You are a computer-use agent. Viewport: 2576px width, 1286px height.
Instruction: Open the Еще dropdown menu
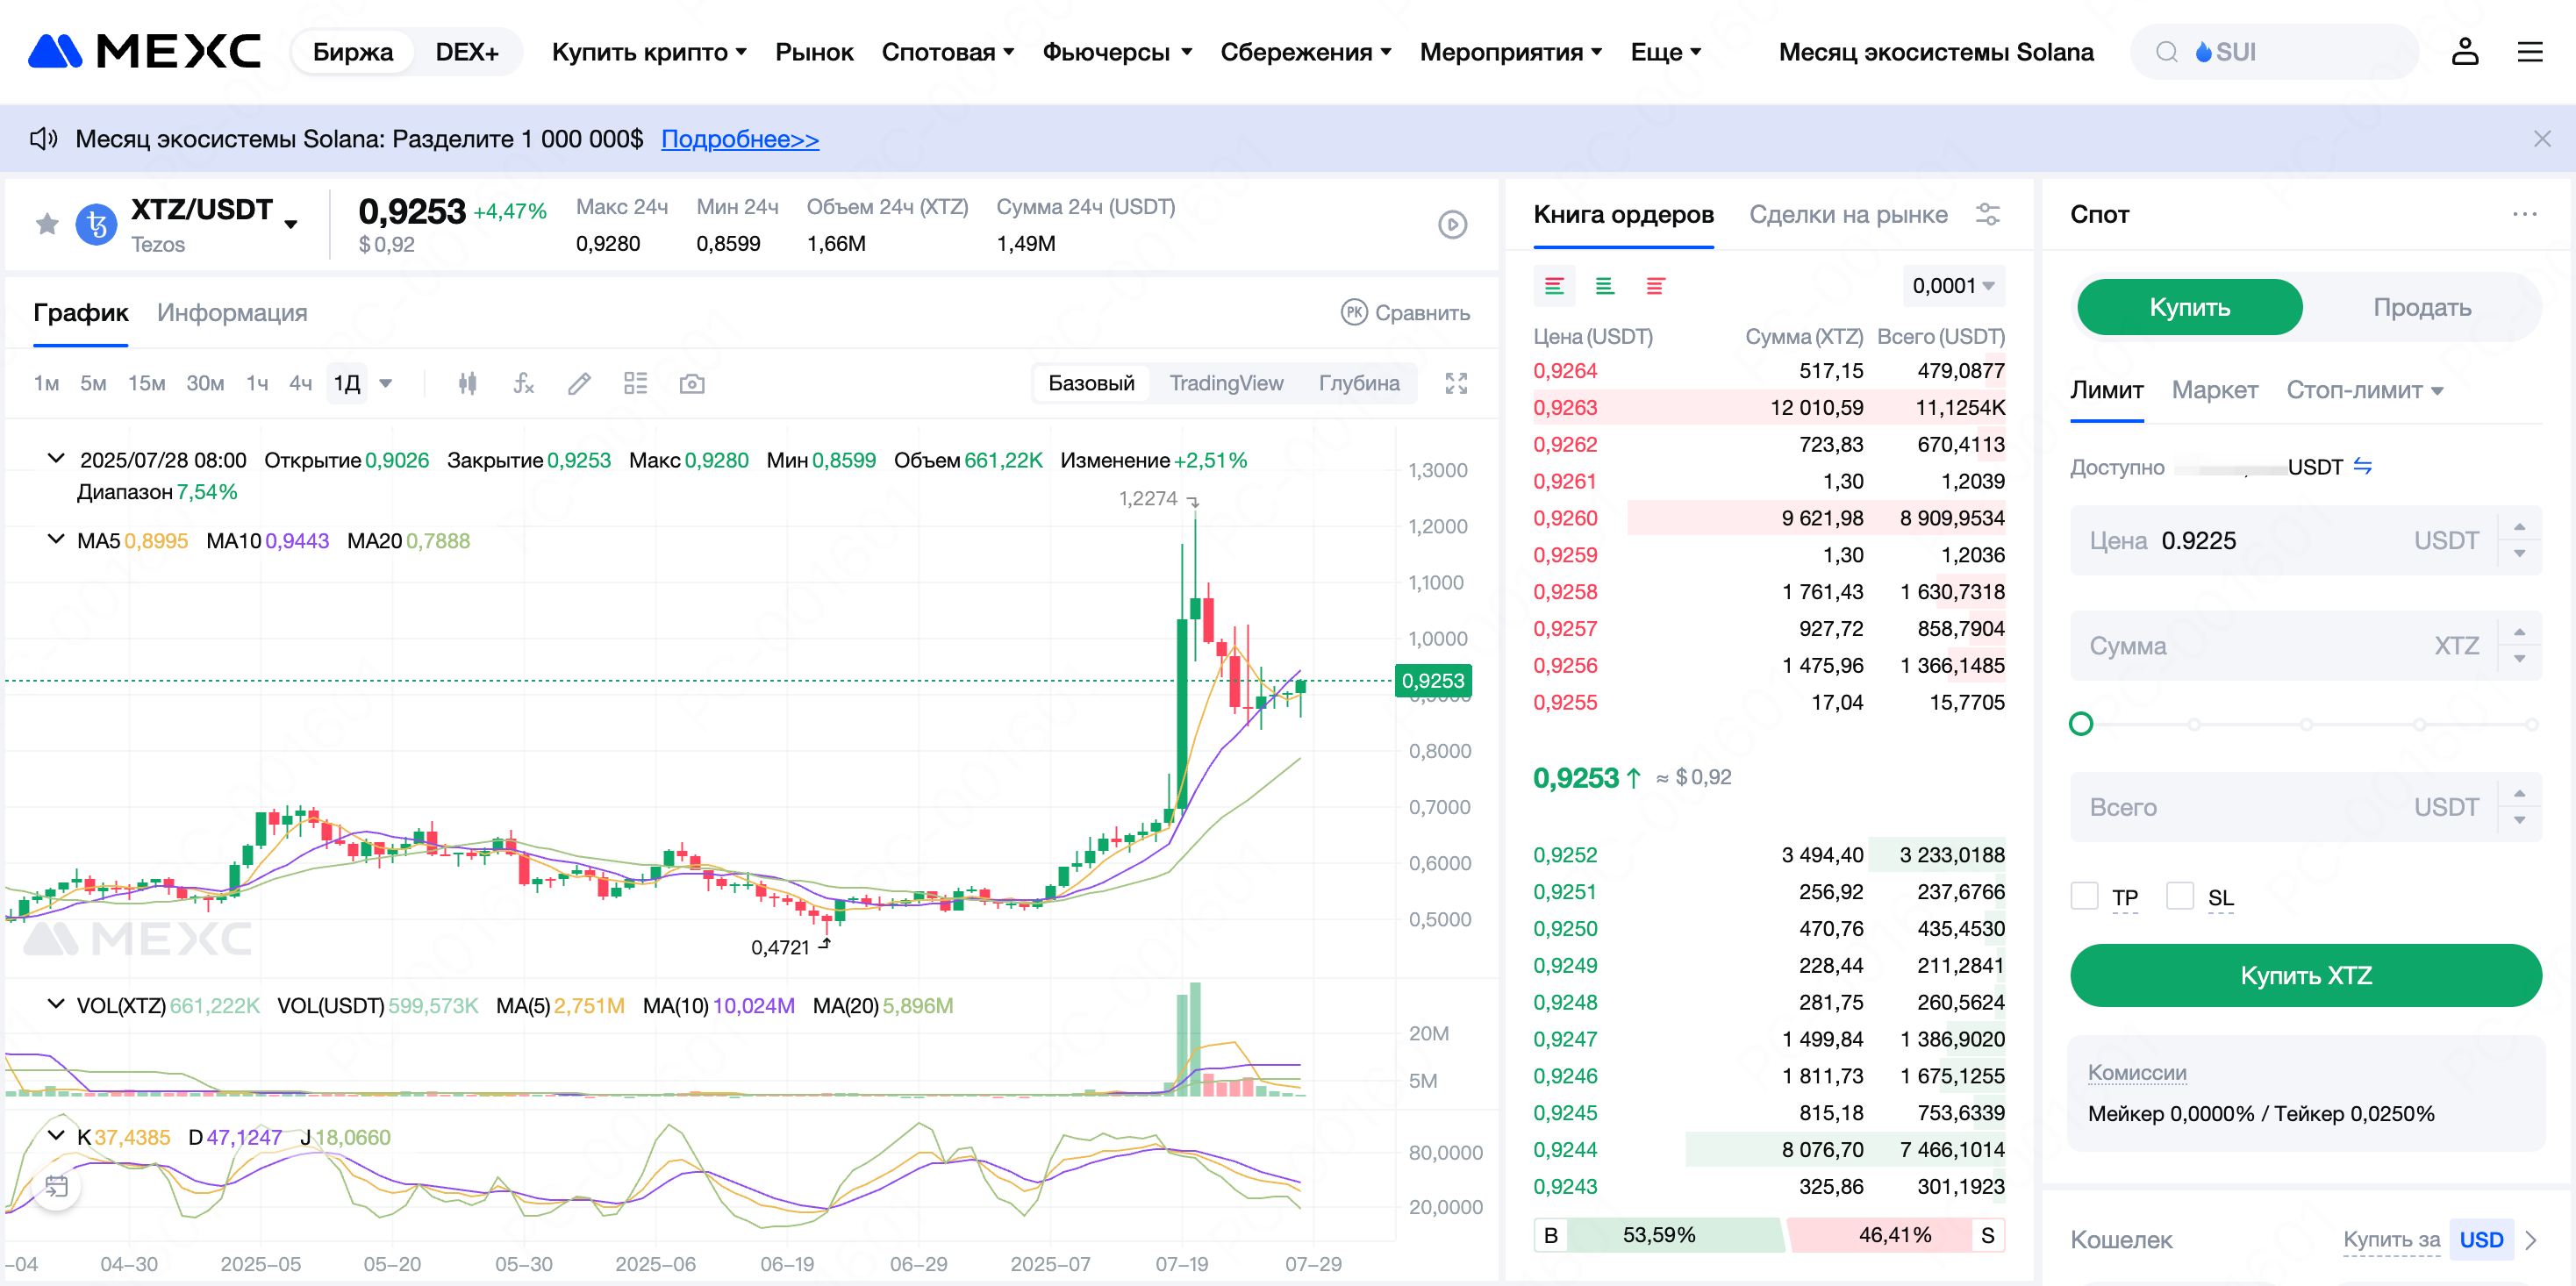pos(1665,52)
